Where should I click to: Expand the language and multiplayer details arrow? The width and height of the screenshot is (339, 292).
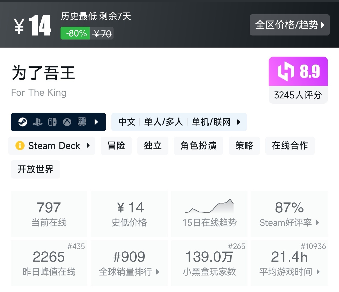tap(239, 122)
